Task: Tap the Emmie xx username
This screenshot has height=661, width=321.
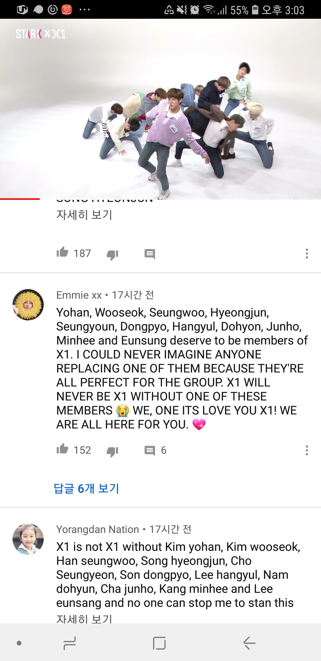Action: [x=79, y=295]
